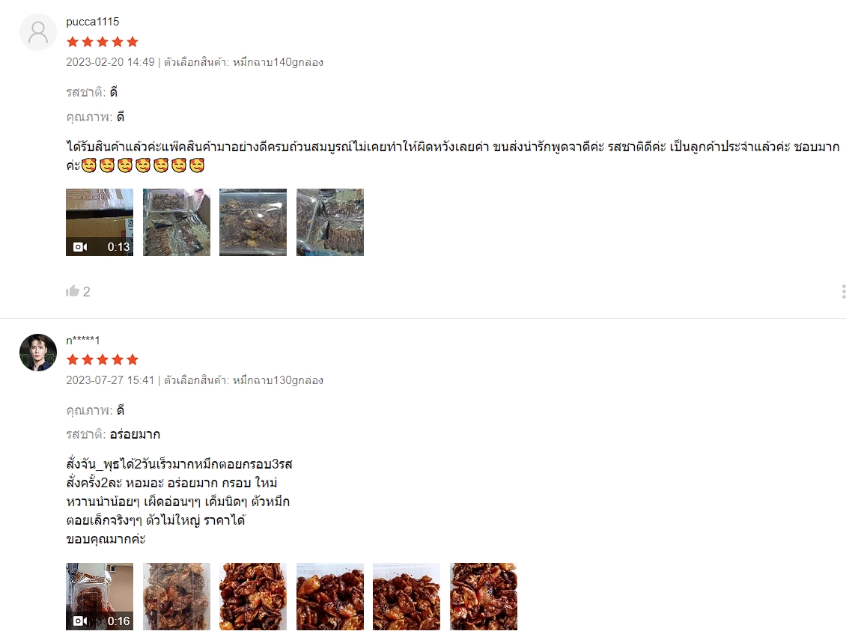Open the three-dot more options menu
Image resolution: width=858 pixels, height=640 pixels.
click(x=843, y=292)
